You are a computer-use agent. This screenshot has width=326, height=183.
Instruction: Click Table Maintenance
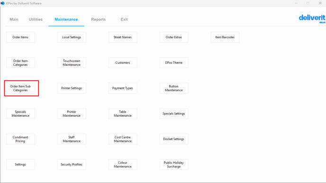click(123, 113)
